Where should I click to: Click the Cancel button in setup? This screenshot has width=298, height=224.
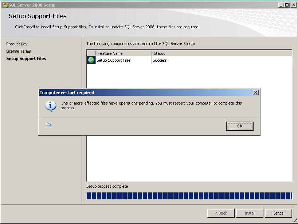[278, 213]
